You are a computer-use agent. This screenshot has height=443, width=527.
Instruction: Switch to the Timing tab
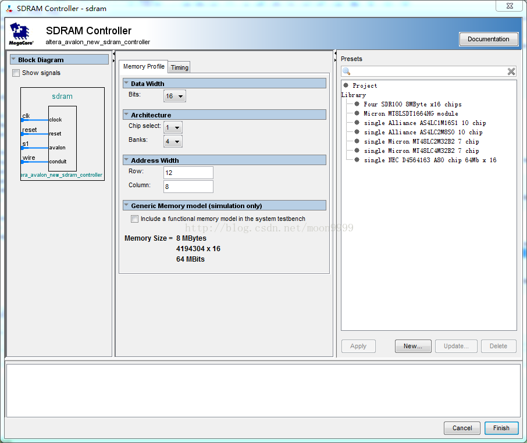[x=180, y=67]
